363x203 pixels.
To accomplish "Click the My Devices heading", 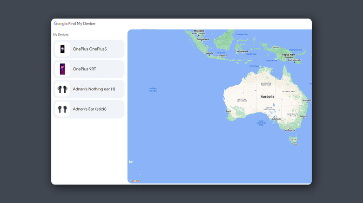I will pyautogui.click(x=60, y=35).
